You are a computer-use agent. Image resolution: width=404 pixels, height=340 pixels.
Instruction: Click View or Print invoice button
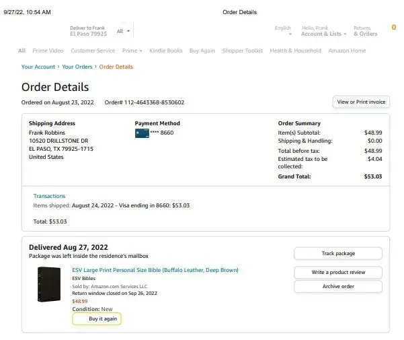pyautogui.click(x=361, y=102)
